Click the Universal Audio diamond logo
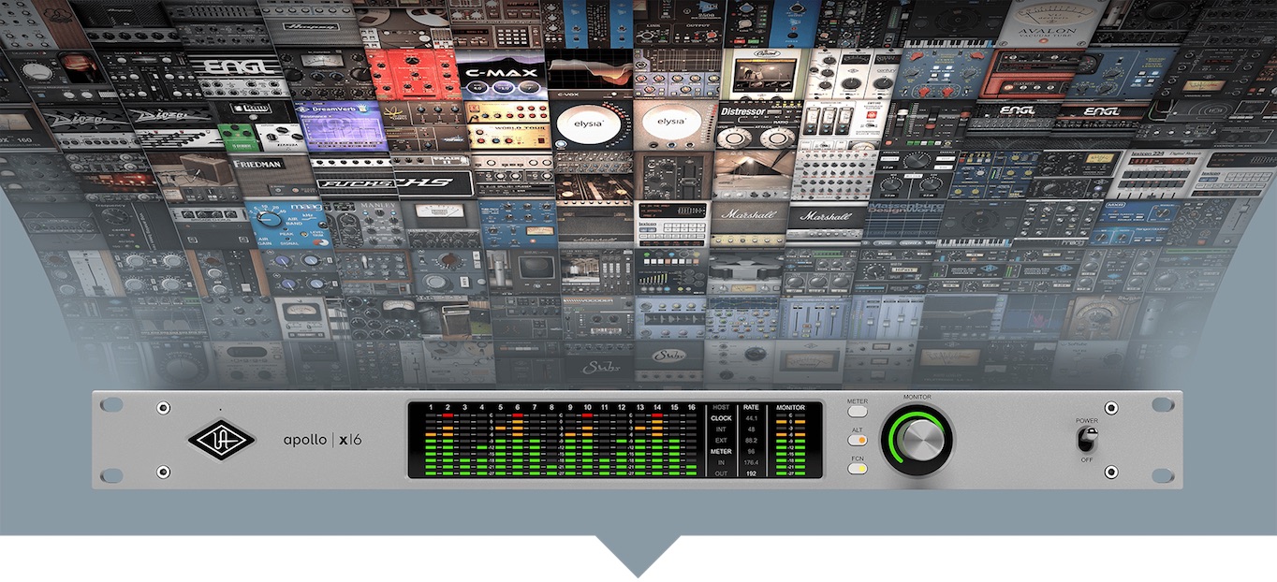The width and height of the screenshot is (1277, 582). [221, 439]
